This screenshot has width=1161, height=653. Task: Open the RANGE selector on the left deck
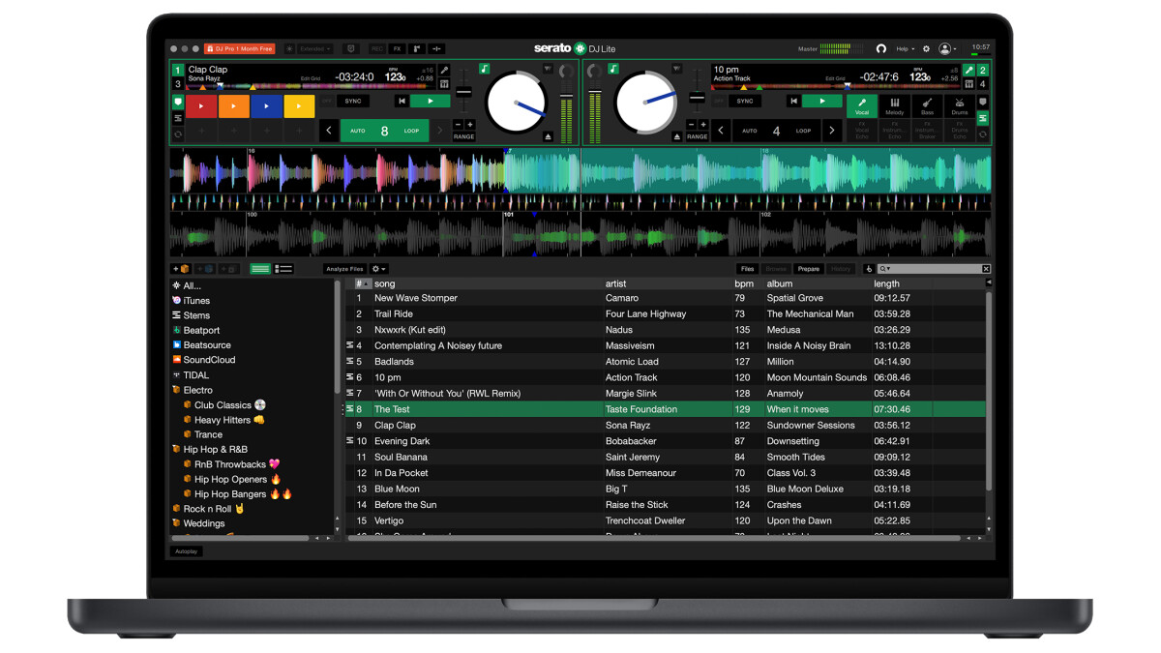463,136
